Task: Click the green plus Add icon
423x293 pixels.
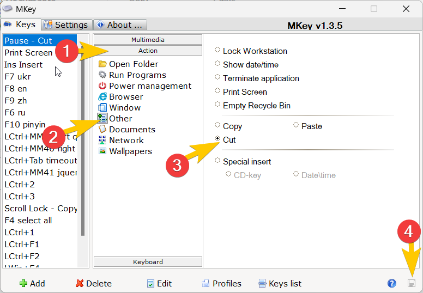Action: click(23, 283)
